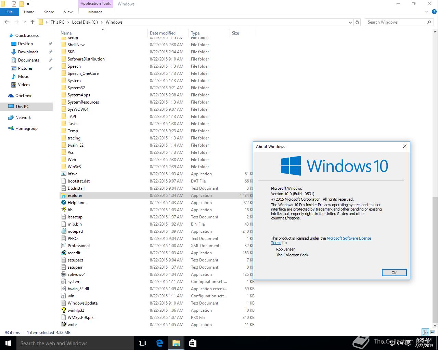Open Network in the navigation pane
Screen dimensions: 438x350
coord(23,118)
